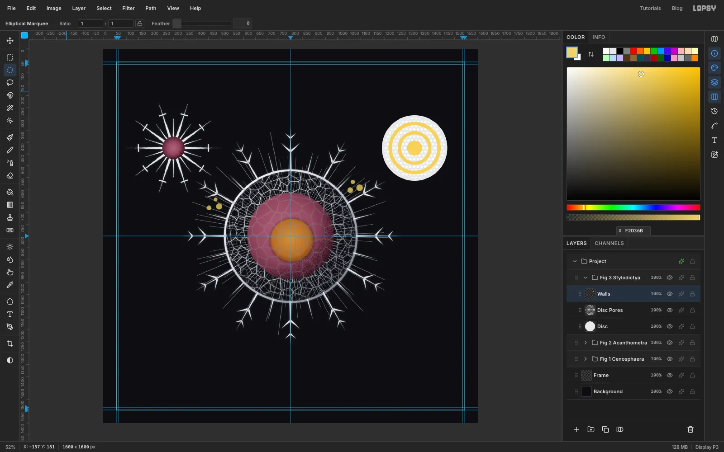Lock the Background layer
The image size is (724, 452).
coord(692,391)
